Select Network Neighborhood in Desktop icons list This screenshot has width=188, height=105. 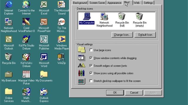[x=105, y=20]
